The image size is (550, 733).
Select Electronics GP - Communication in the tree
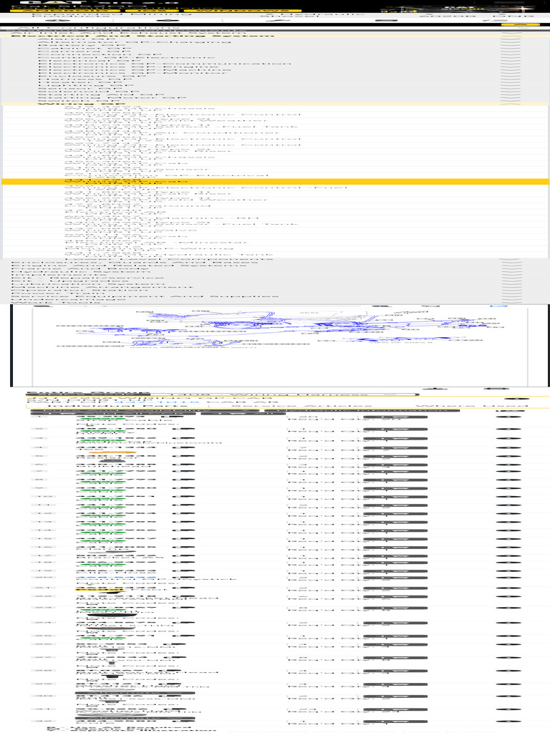(x=165, y=64)
